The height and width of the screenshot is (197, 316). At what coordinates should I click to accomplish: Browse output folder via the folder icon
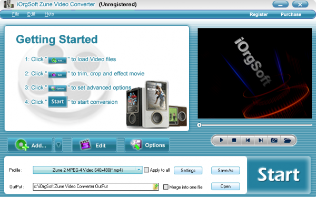coord(155,186)
